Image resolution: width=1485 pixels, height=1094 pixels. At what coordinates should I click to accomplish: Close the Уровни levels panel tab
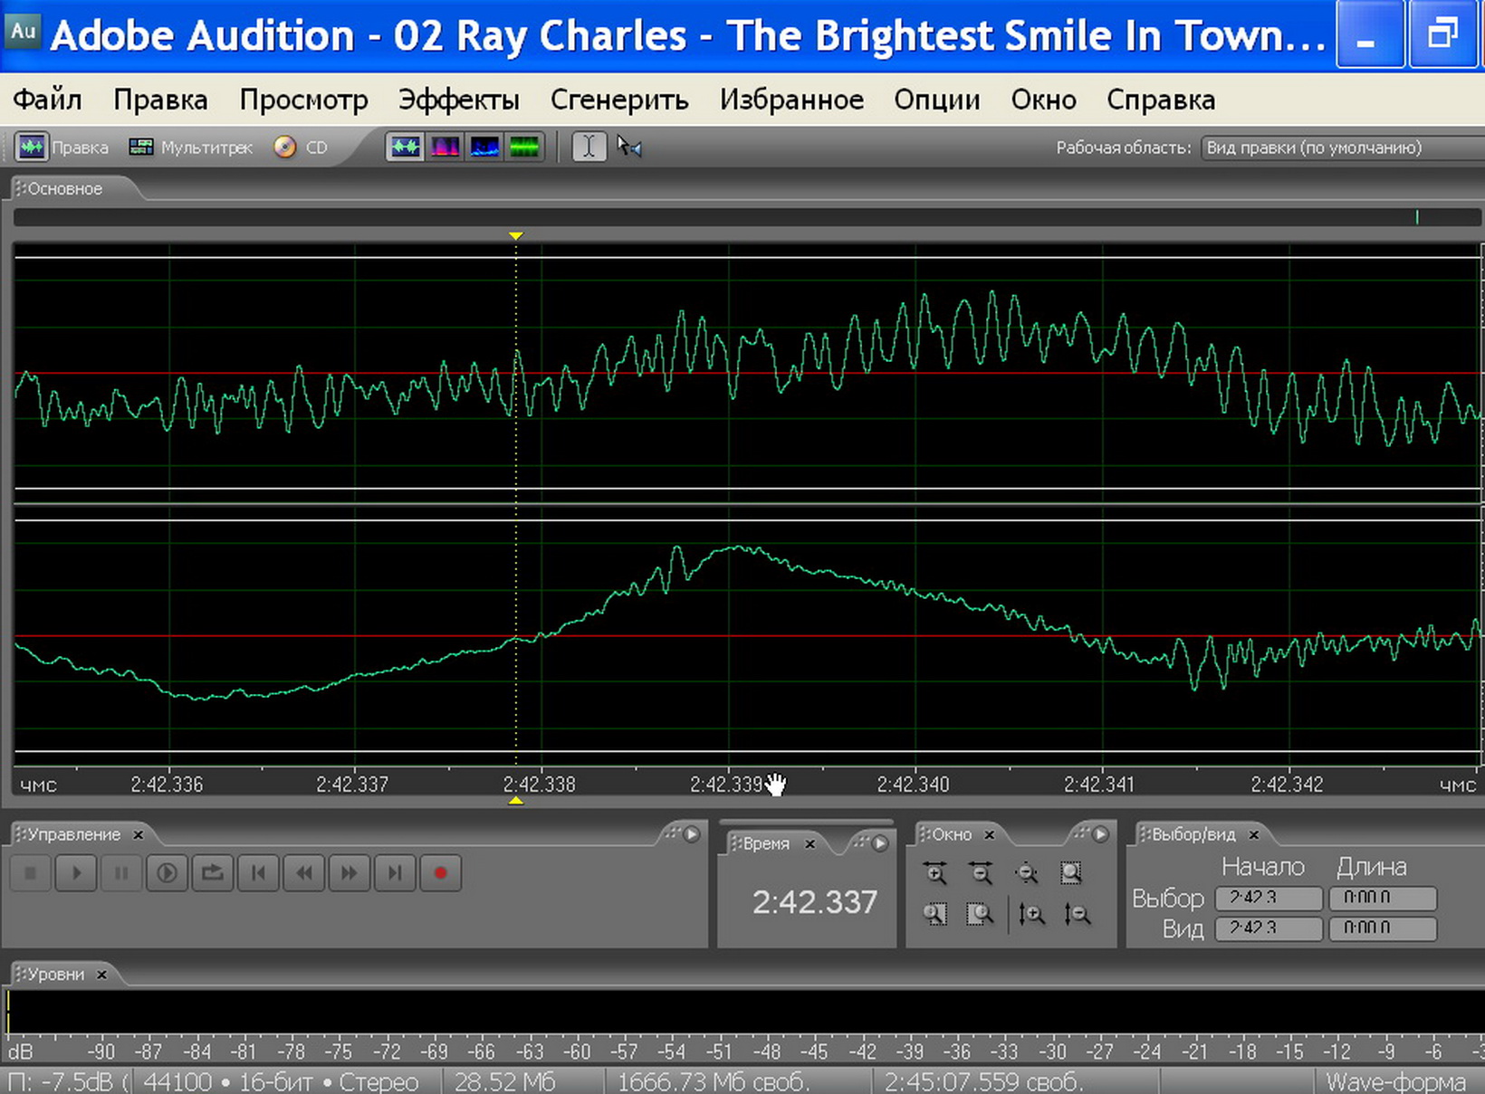pyautogui.click(x=101, y=975)
